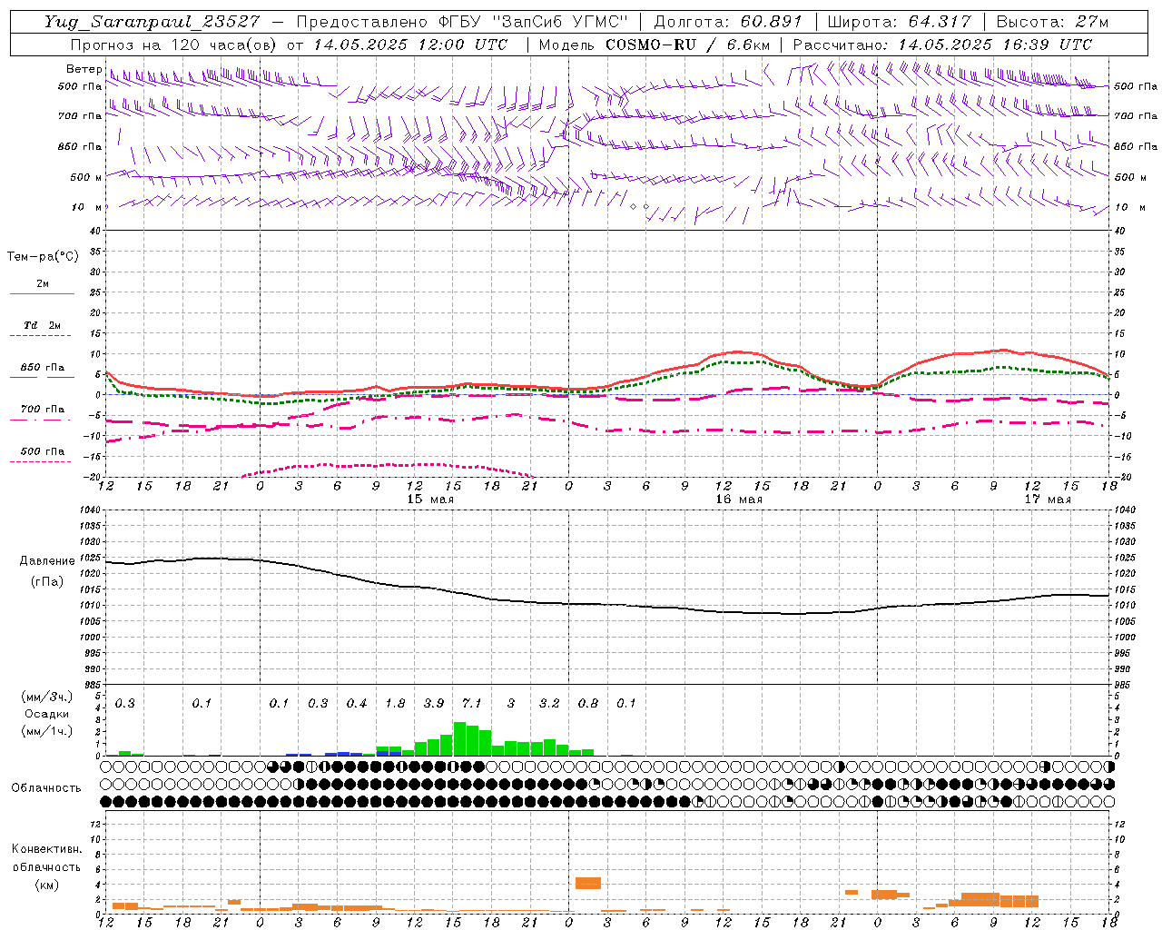Click the Осадки panel label
Image resolution: width=1162 pixels, height=930 pixels.
[47, 714]
